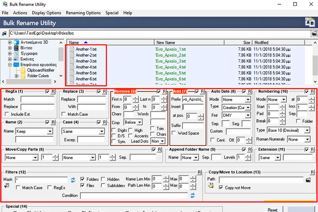This screenshot has width=318, height=212.
Task: Open the Special menu
Action: coord(112,13)
